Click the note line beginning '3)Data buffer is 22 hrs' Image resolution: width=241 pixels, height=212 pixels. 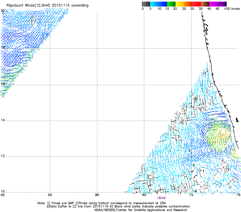(x=118, y=206)
